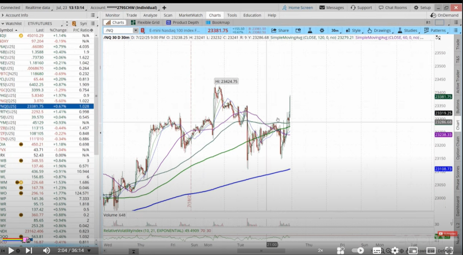Image resolution: width=463 pixels, height=255 pixels.
Task: Open the Drawings tools menu
Action: point(379,30)
